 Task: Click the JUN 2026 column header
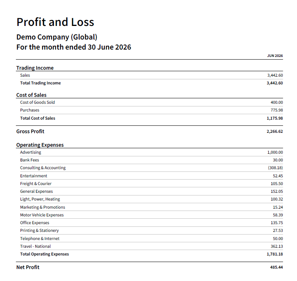(275, 56)
